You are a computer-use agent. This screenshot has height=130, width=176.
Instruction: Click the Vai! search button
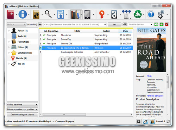114,24
